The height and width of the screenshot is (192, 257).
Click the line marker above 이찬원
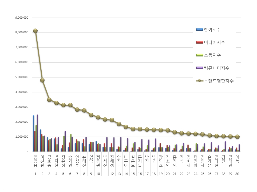(42, 80)
